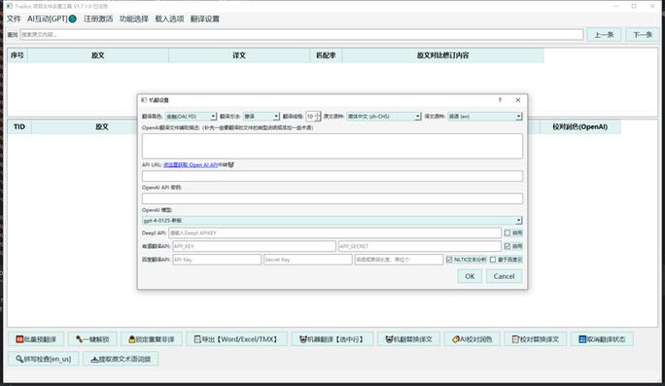Click the 下一条 next button
This screenshot has width=665, height=386.
pyautogui.click(x=643, y=35)
